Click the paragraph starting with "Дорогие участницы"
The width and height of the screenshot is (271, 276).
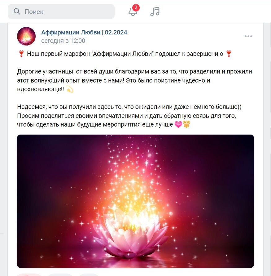[x=134, y=80]
